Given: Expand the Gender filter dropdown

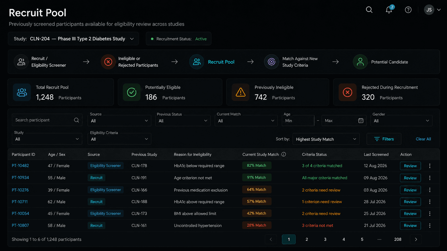Looking at the screenshot, I should pyautogui.click(x=401, y=121).
